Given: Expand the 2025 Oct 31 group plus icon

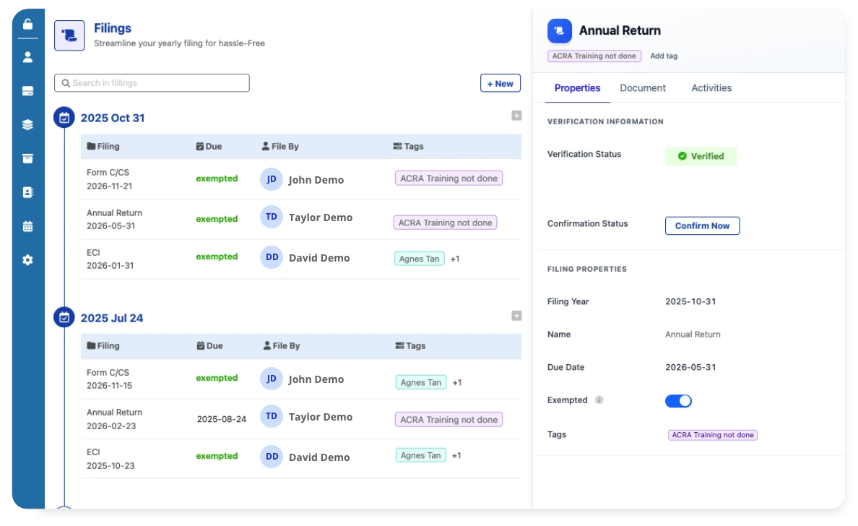Looking at the screenshot, I should 516,116.
